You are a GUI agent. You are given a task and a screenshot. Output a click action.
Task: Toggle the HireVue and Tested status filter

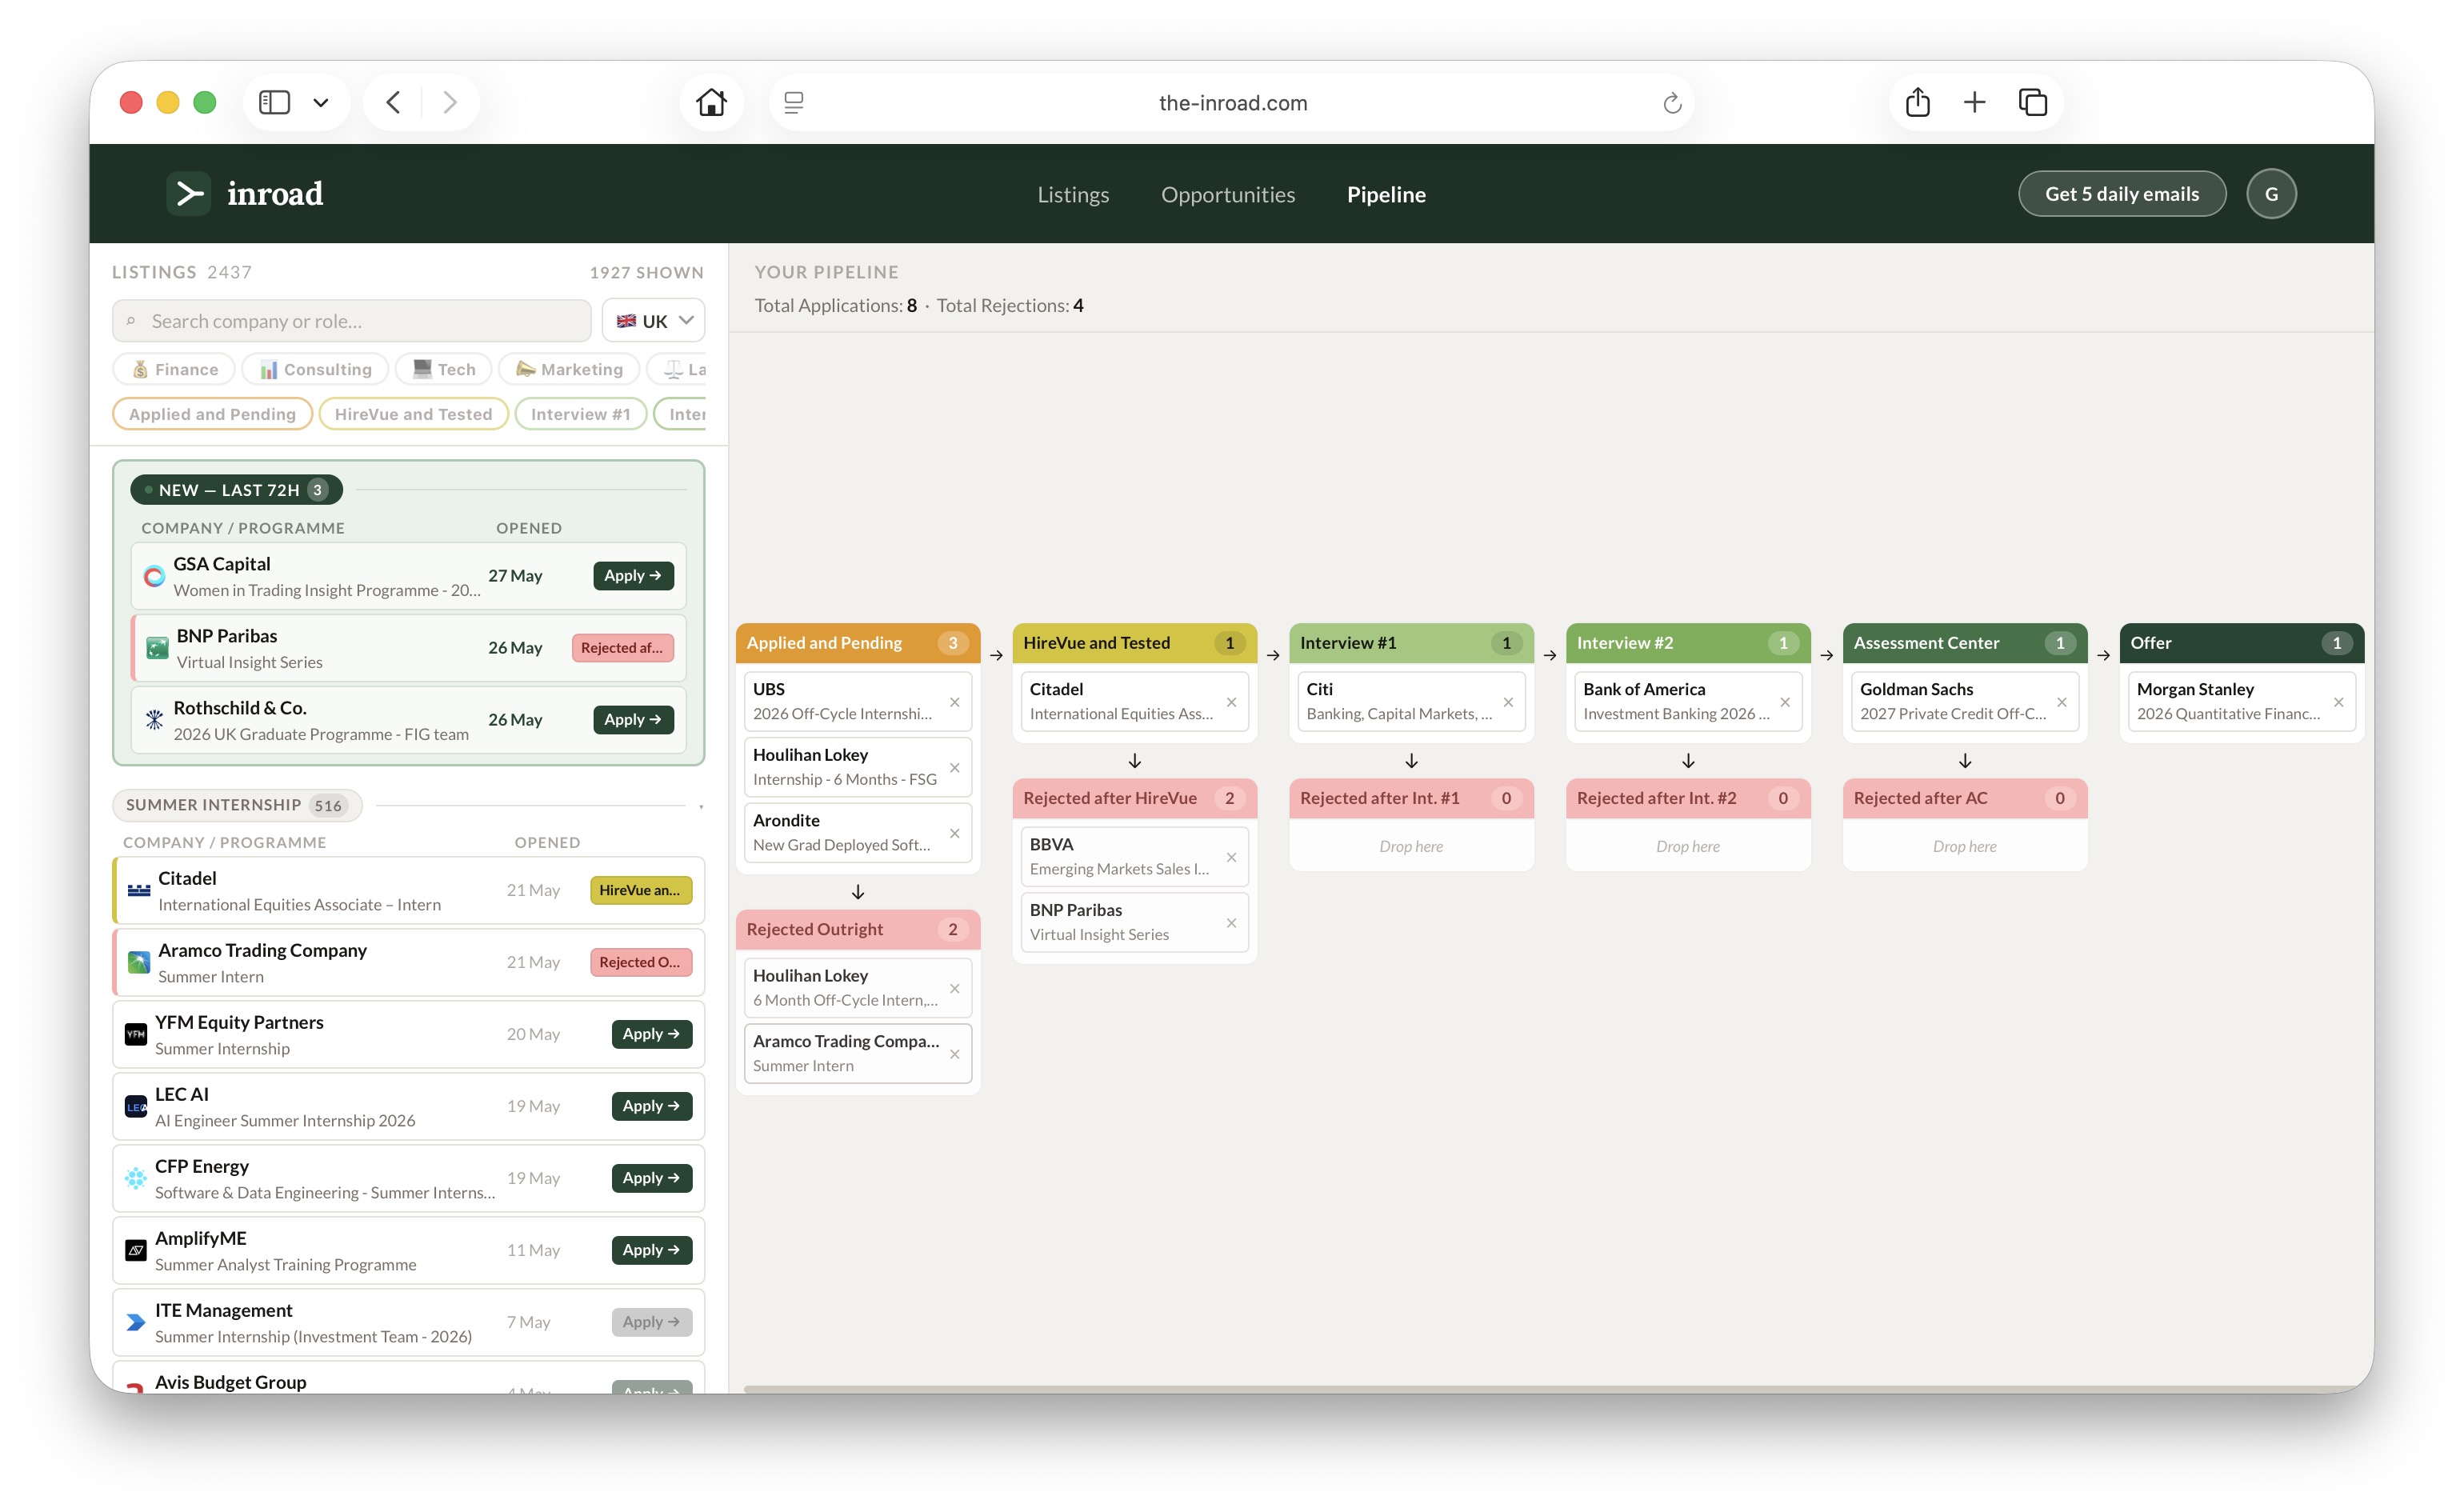click(413, 414)
